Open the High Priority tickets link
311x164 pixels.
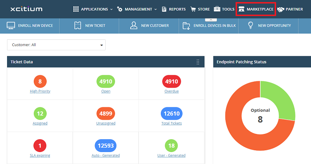click(x=40, y=91)
